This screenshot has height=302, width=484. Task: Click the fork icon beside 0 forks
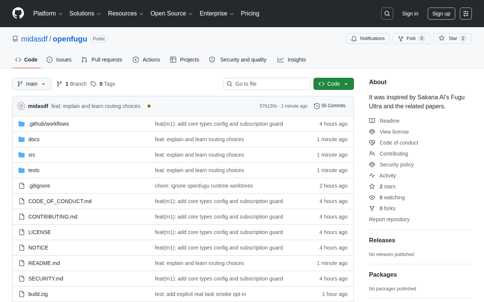tap(372, 208)
